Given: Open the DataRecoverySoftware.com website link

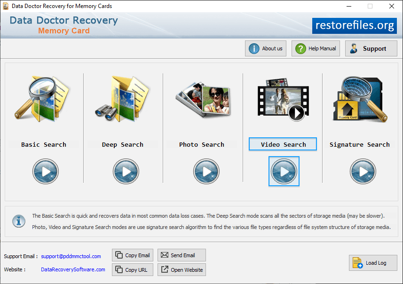Looking at the screenshot, I should 73,269.
